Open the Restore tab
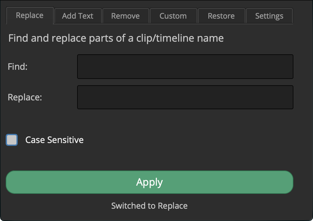The width and height of the screenshot is (313, 221). pyautogui.click(x=221, y=16)
